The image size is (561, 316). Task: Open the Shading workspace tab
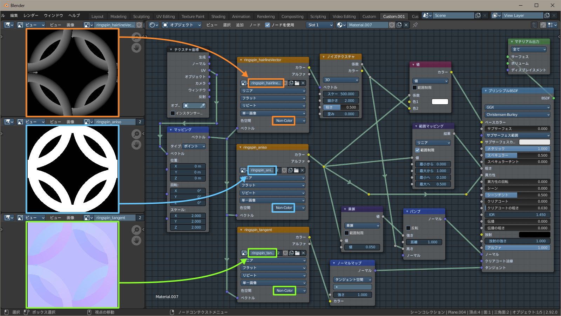pyautogui.click(x=218, y=17)
